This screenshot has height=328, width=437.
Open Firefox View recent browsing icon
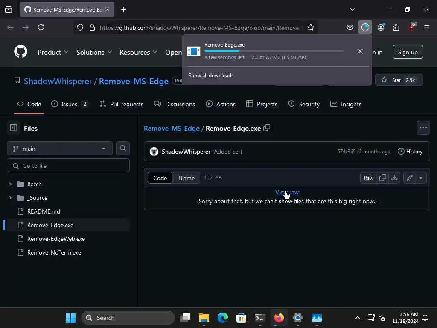coord(9,10)
